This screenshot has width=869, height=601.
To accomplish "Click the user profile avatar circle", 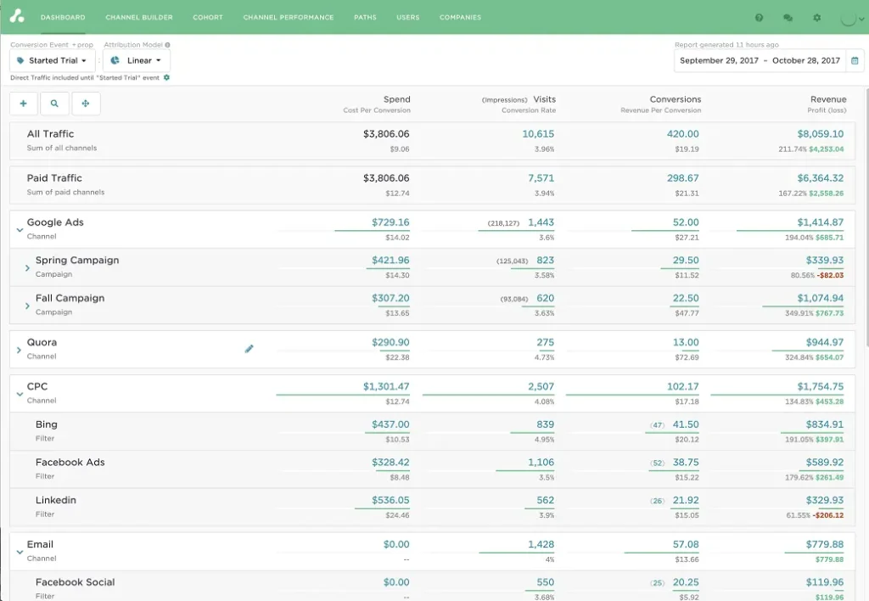I will pos(847,17).
